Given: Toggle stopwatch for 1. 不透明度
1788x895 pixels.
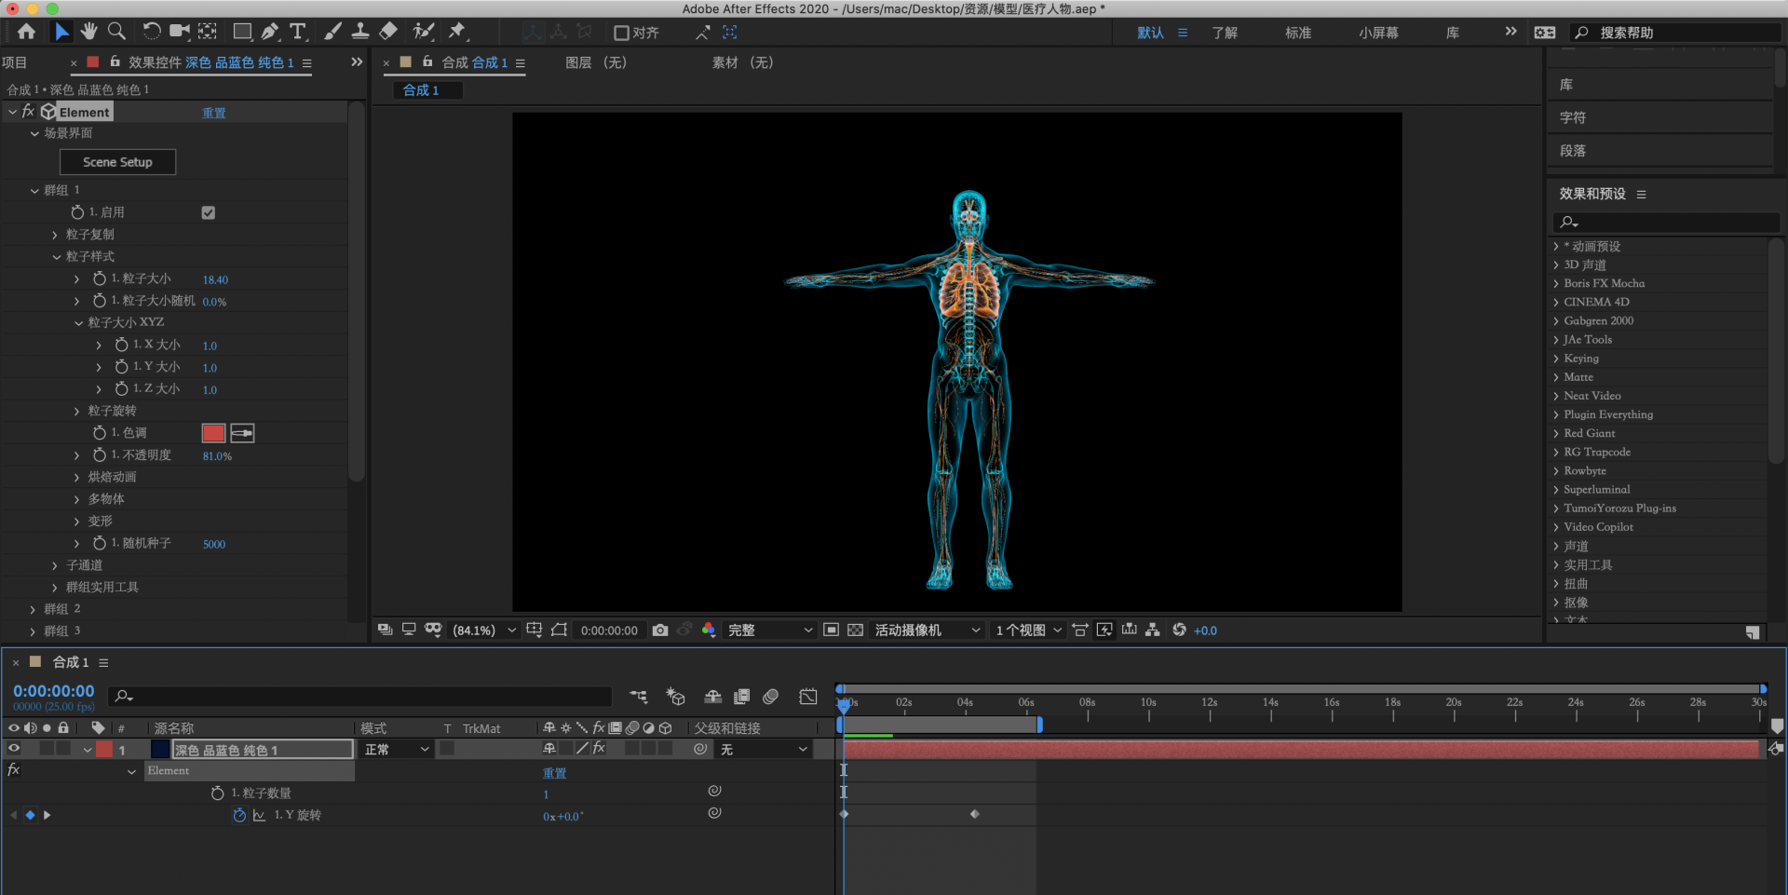Looking at the screenshot, I should coord(100,454).
